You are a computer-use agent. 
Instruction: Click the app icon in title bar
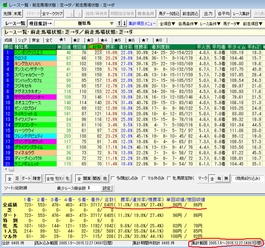coord(5,5)
